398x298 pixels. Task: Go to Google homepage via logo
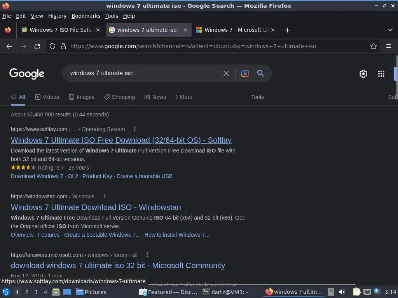[27, 74]
